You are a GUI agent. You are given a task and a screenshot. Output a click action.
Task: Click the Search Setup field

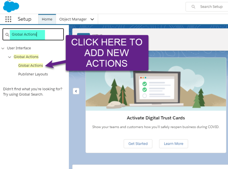[x=207, y=7]
